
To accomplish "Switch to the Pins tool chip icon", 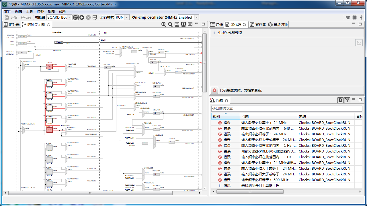I will tap(355, 17).
